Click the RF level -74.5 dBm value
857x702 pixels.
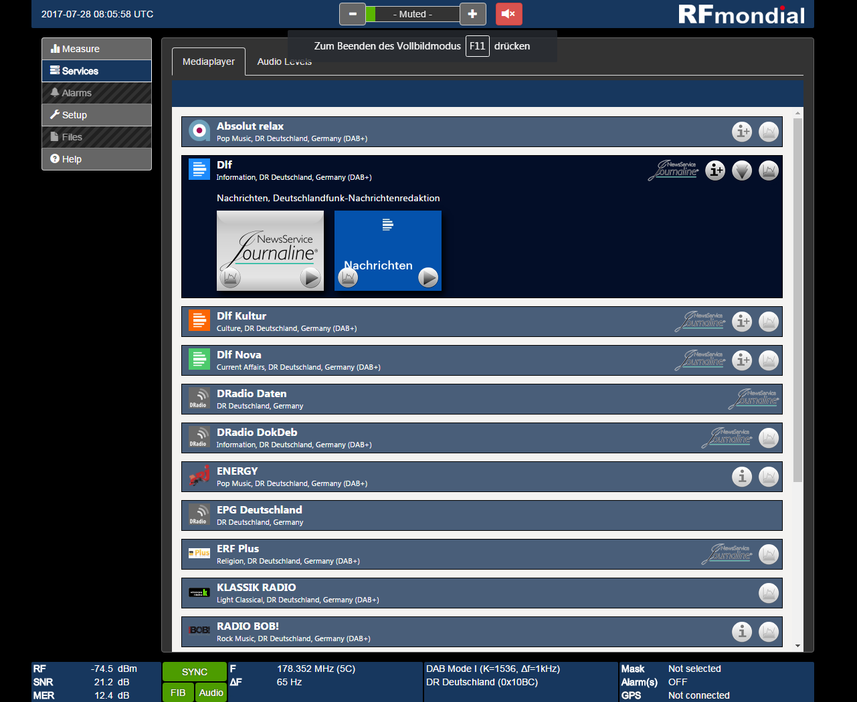click(x=114, y=669)
